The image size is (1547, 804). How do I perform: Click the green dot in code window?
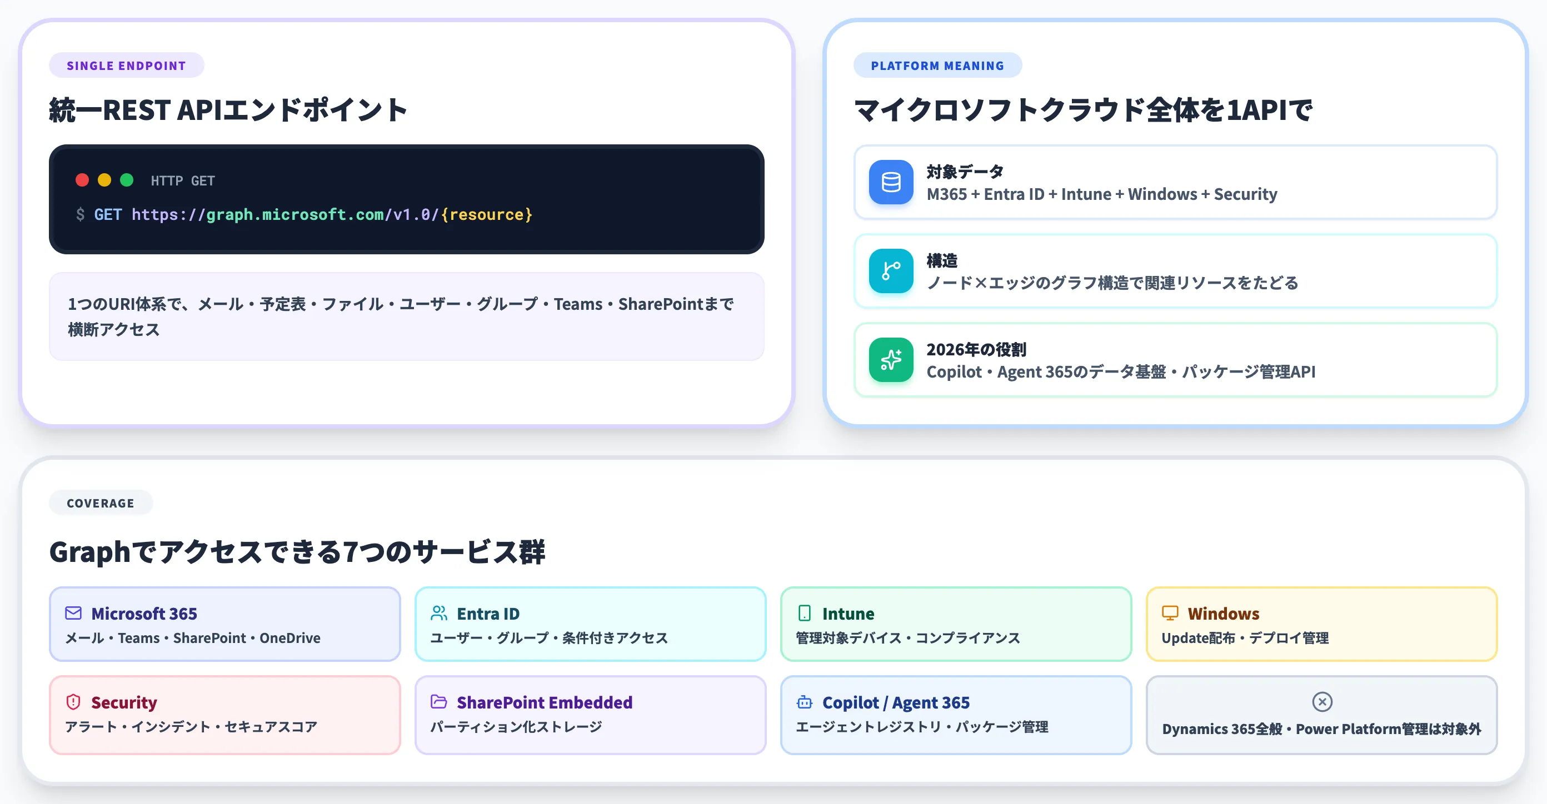tap(127, 180)
